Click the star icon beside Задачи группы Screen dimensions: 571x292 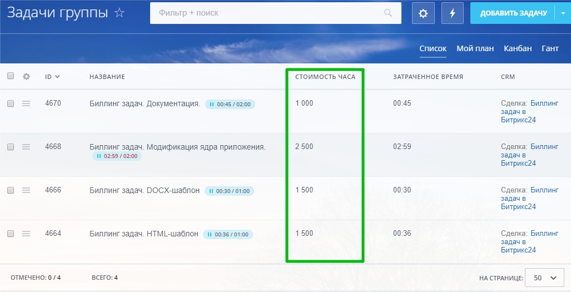120,13
